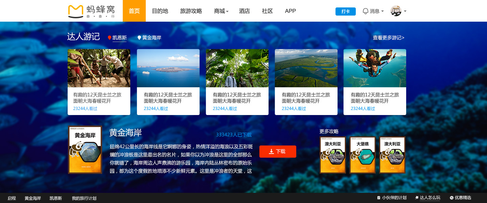The width and height of the screenshot is (487, 203).
Task: Open the large 黄金海岸 guide book cover
Action: coord(85,150)
